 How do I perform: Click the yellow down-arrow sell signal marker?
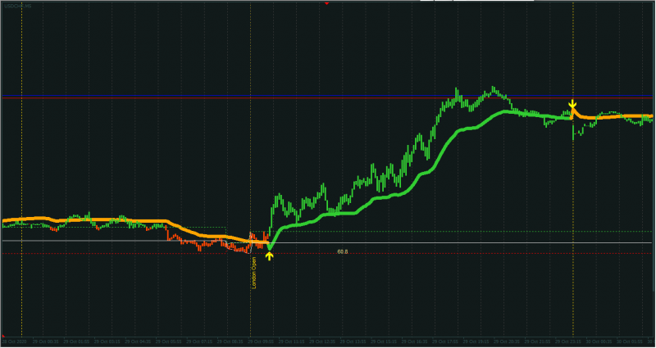pos(572,104)
